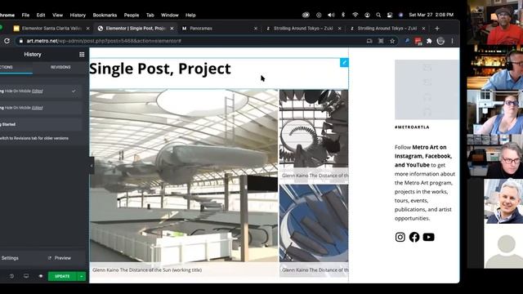Select the Elementor | Single Post tab
Screen dimensions: 523x294
coord(136,29)
